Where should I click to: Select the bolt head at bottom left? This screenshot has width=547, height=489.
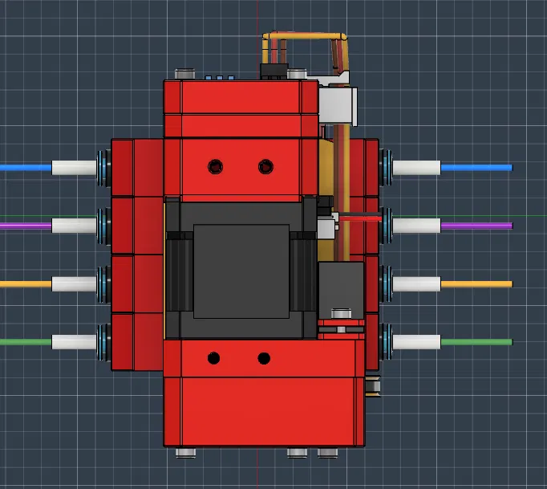pyautogui.click(x=185, y=453)
